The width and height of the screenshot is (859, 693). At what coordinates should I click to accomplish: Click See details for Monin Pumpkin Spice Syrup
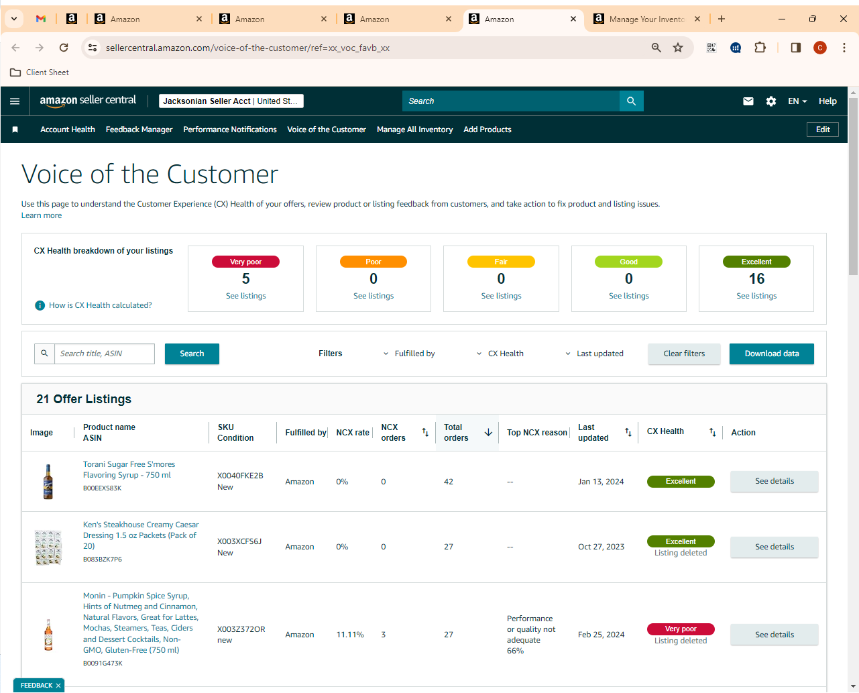[x=775, y=635]
